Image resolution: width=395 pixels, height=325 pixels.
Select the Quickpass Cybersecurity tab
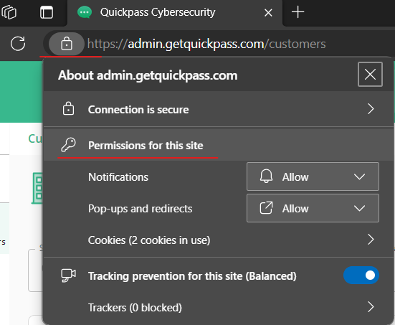point(158,12)
